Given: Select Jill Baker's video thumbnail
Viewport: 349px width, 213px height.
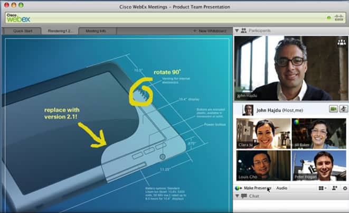Looking at the screenshot, I should click(319, 134).
